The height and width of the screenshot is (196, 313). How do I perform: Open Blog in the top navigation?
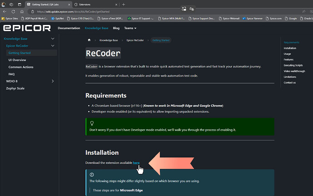[x=116, y=28]
